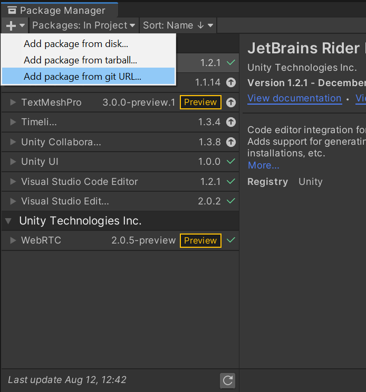Image resolution: width=366 pixels, height=392 pixels.
Task: Click Timeline update available icon
Action: point(231,122)
